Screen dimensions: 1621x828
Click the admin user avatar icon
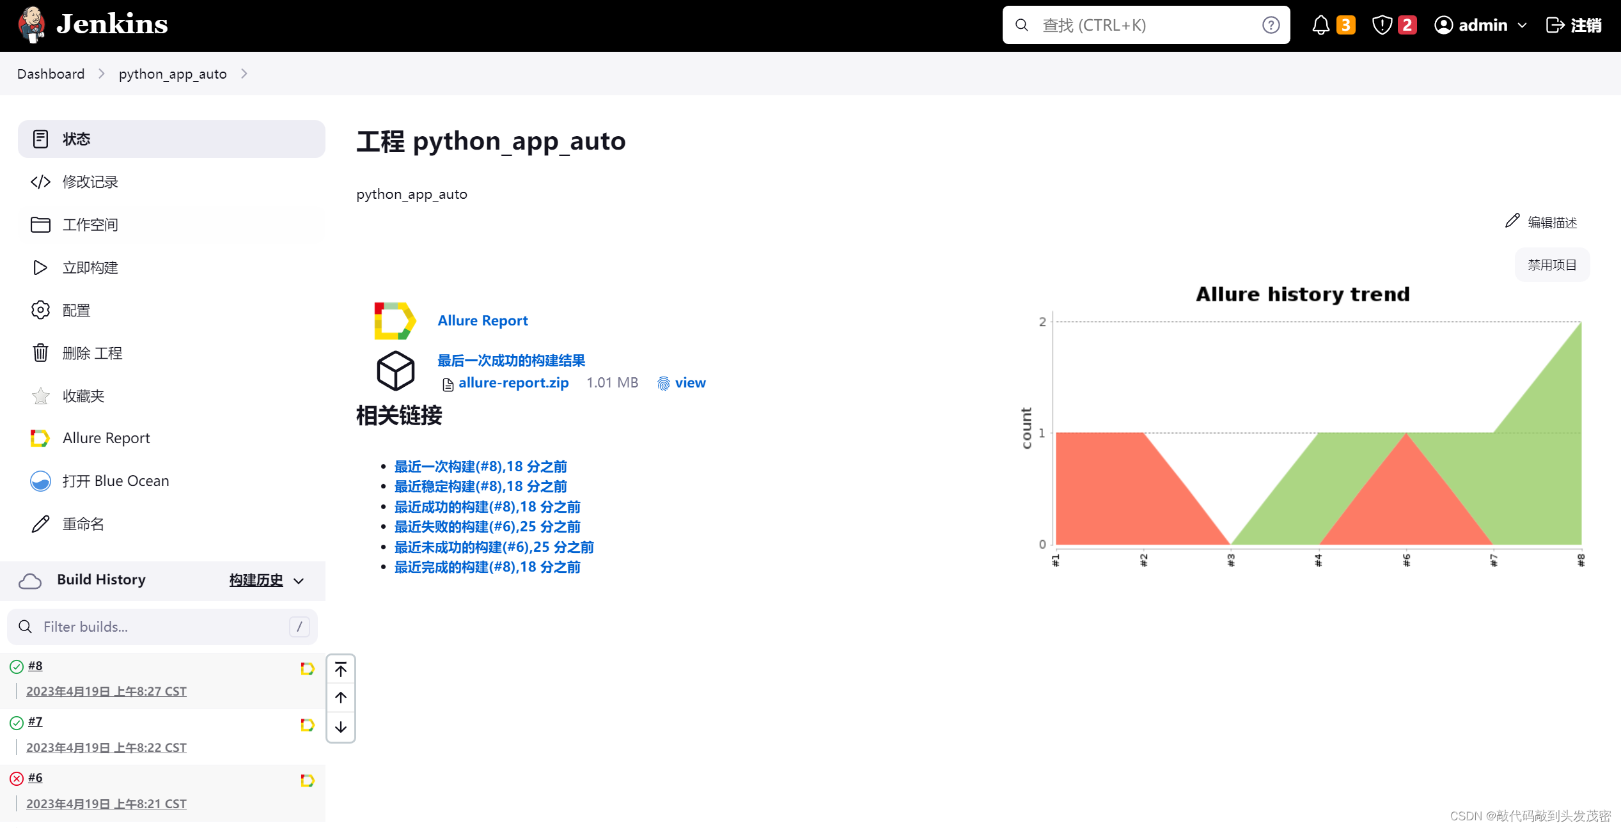coord(1443,25)
